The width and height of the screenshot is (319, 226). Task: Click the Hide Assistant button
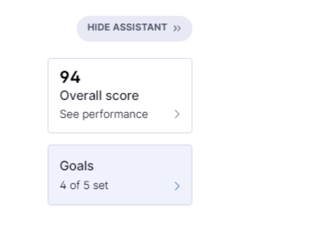coord(134,29)
